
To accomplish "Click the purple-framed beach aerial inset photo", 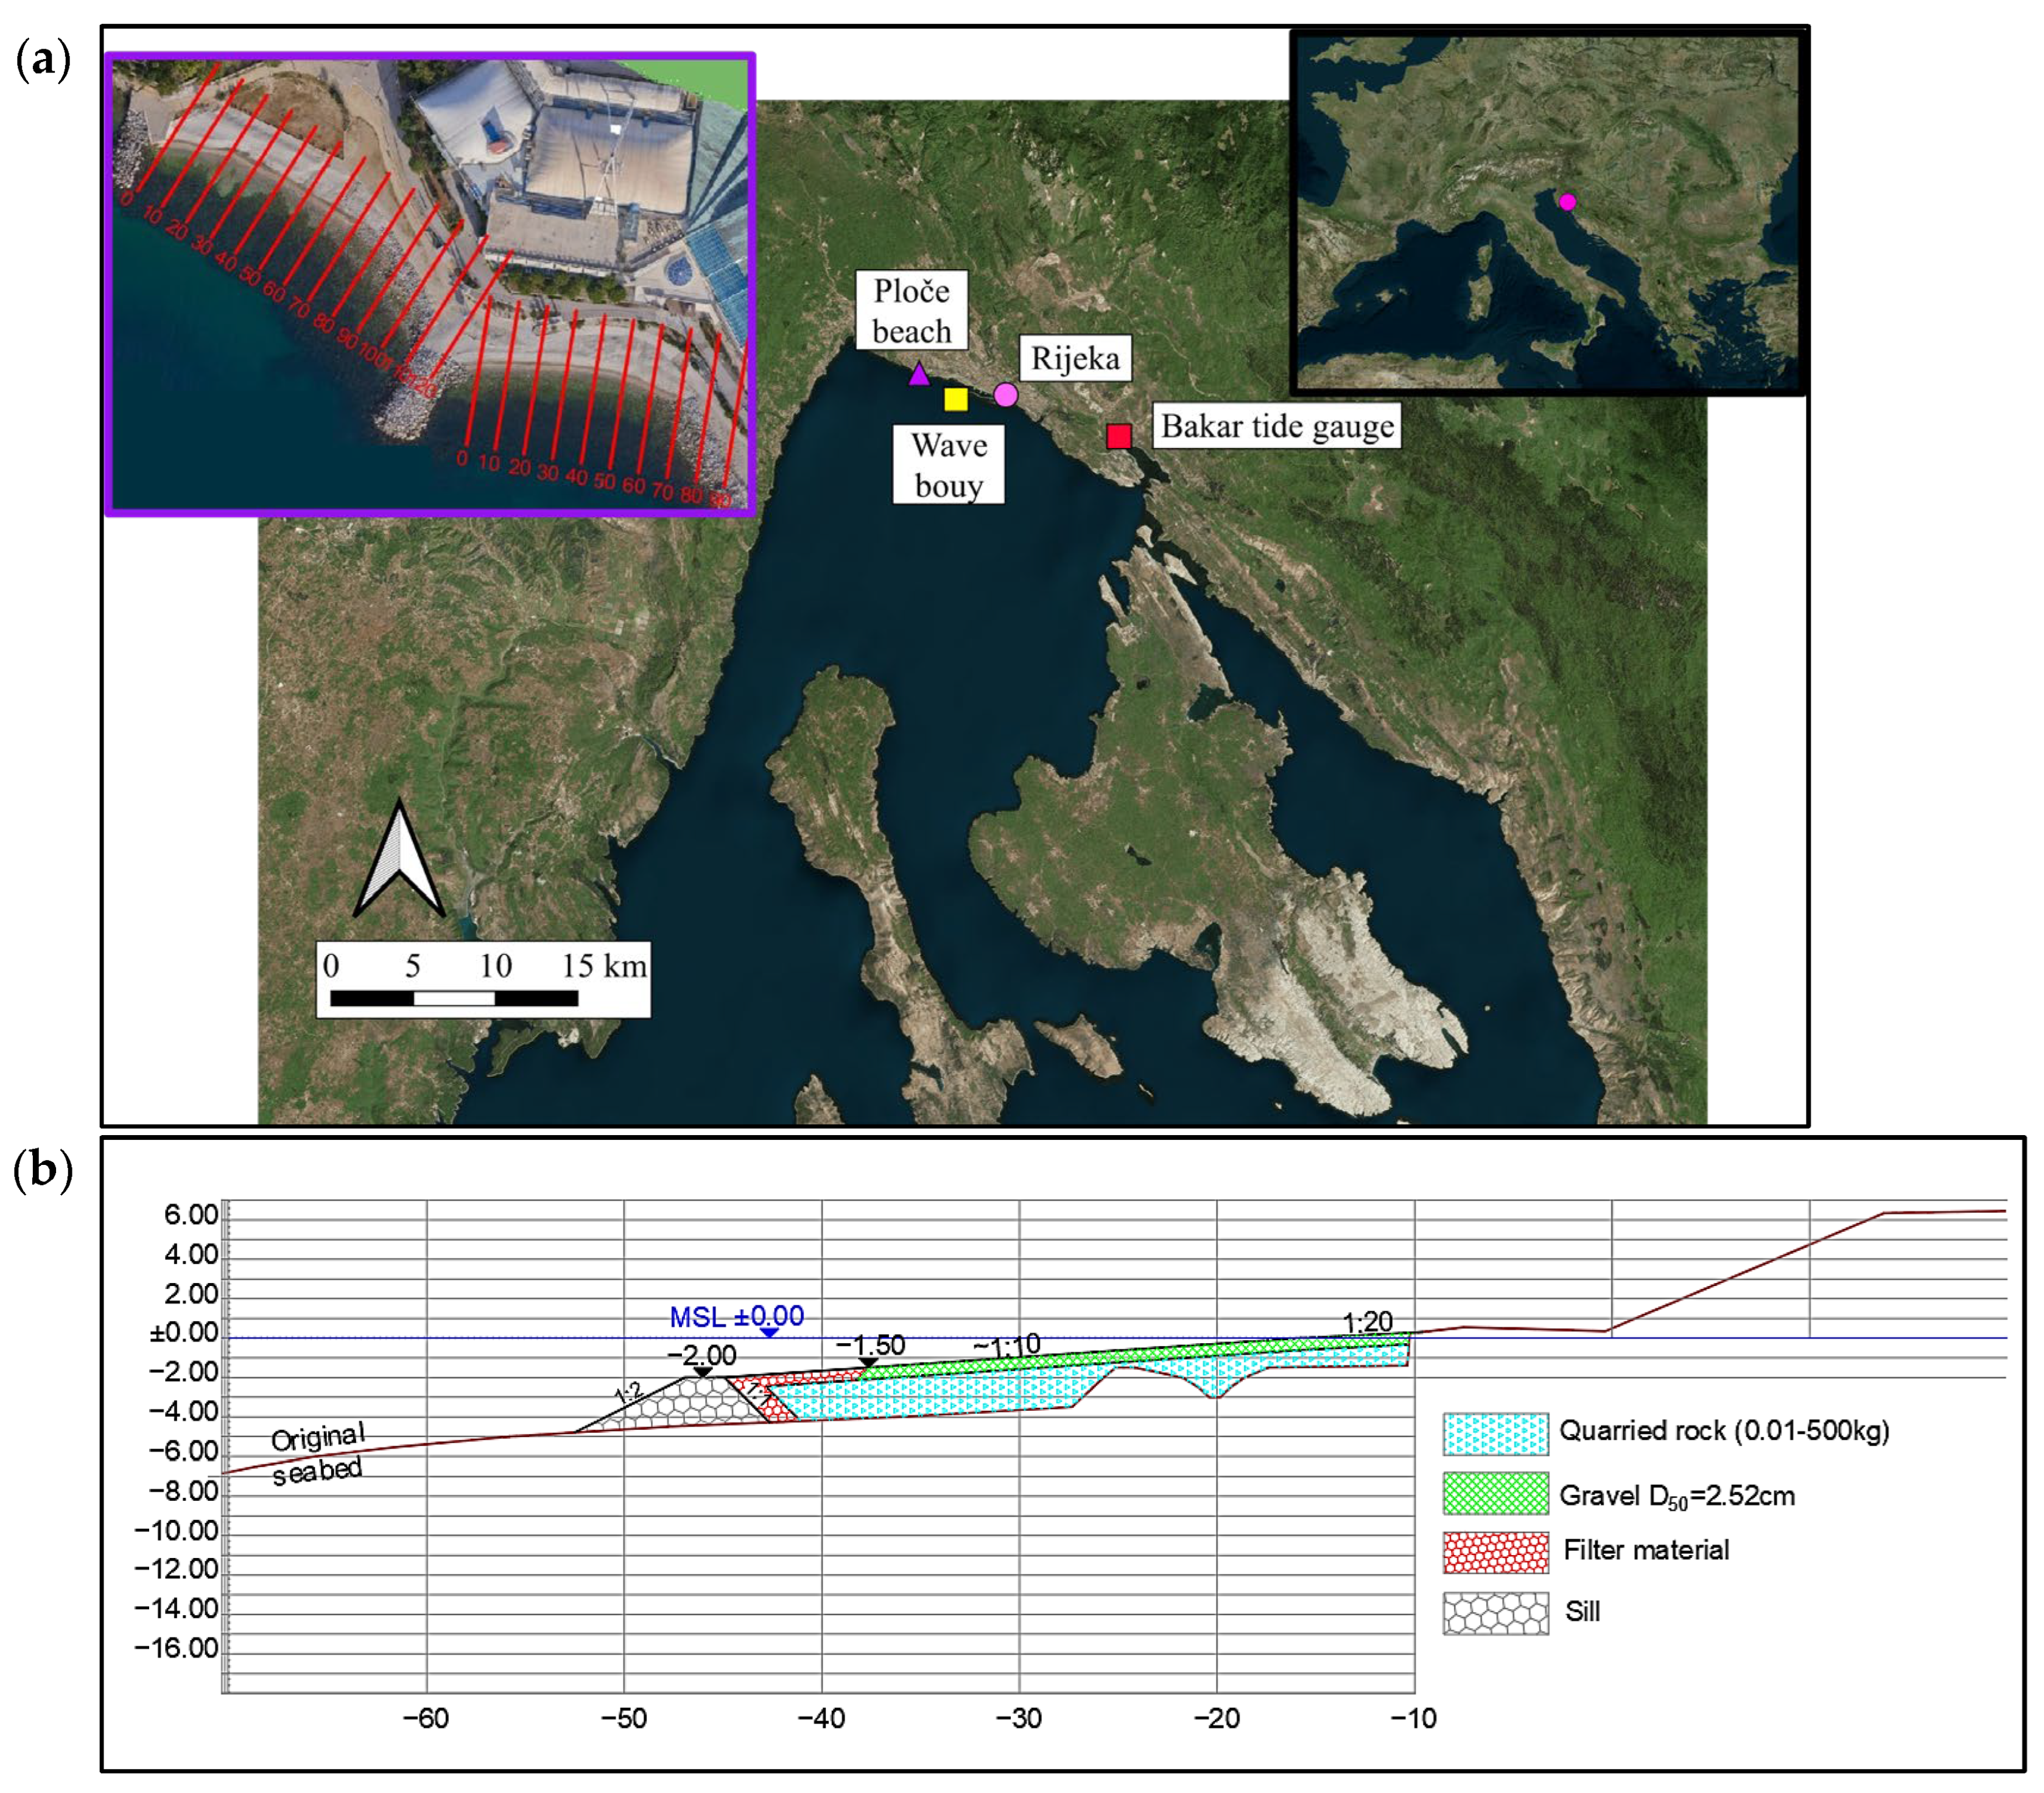I will tap(430, 285).
